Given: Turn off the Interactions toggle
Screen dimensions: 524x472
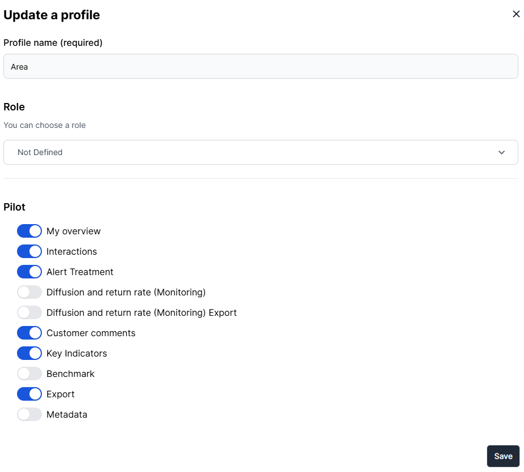Looking at the screenshot, I should 29,251.
